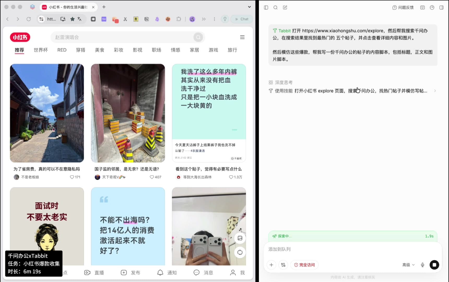Open the yellow R extension icon

[136, 19]
